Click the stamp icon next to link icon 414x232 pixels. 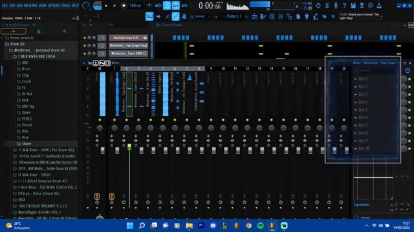tap(184, 17)
